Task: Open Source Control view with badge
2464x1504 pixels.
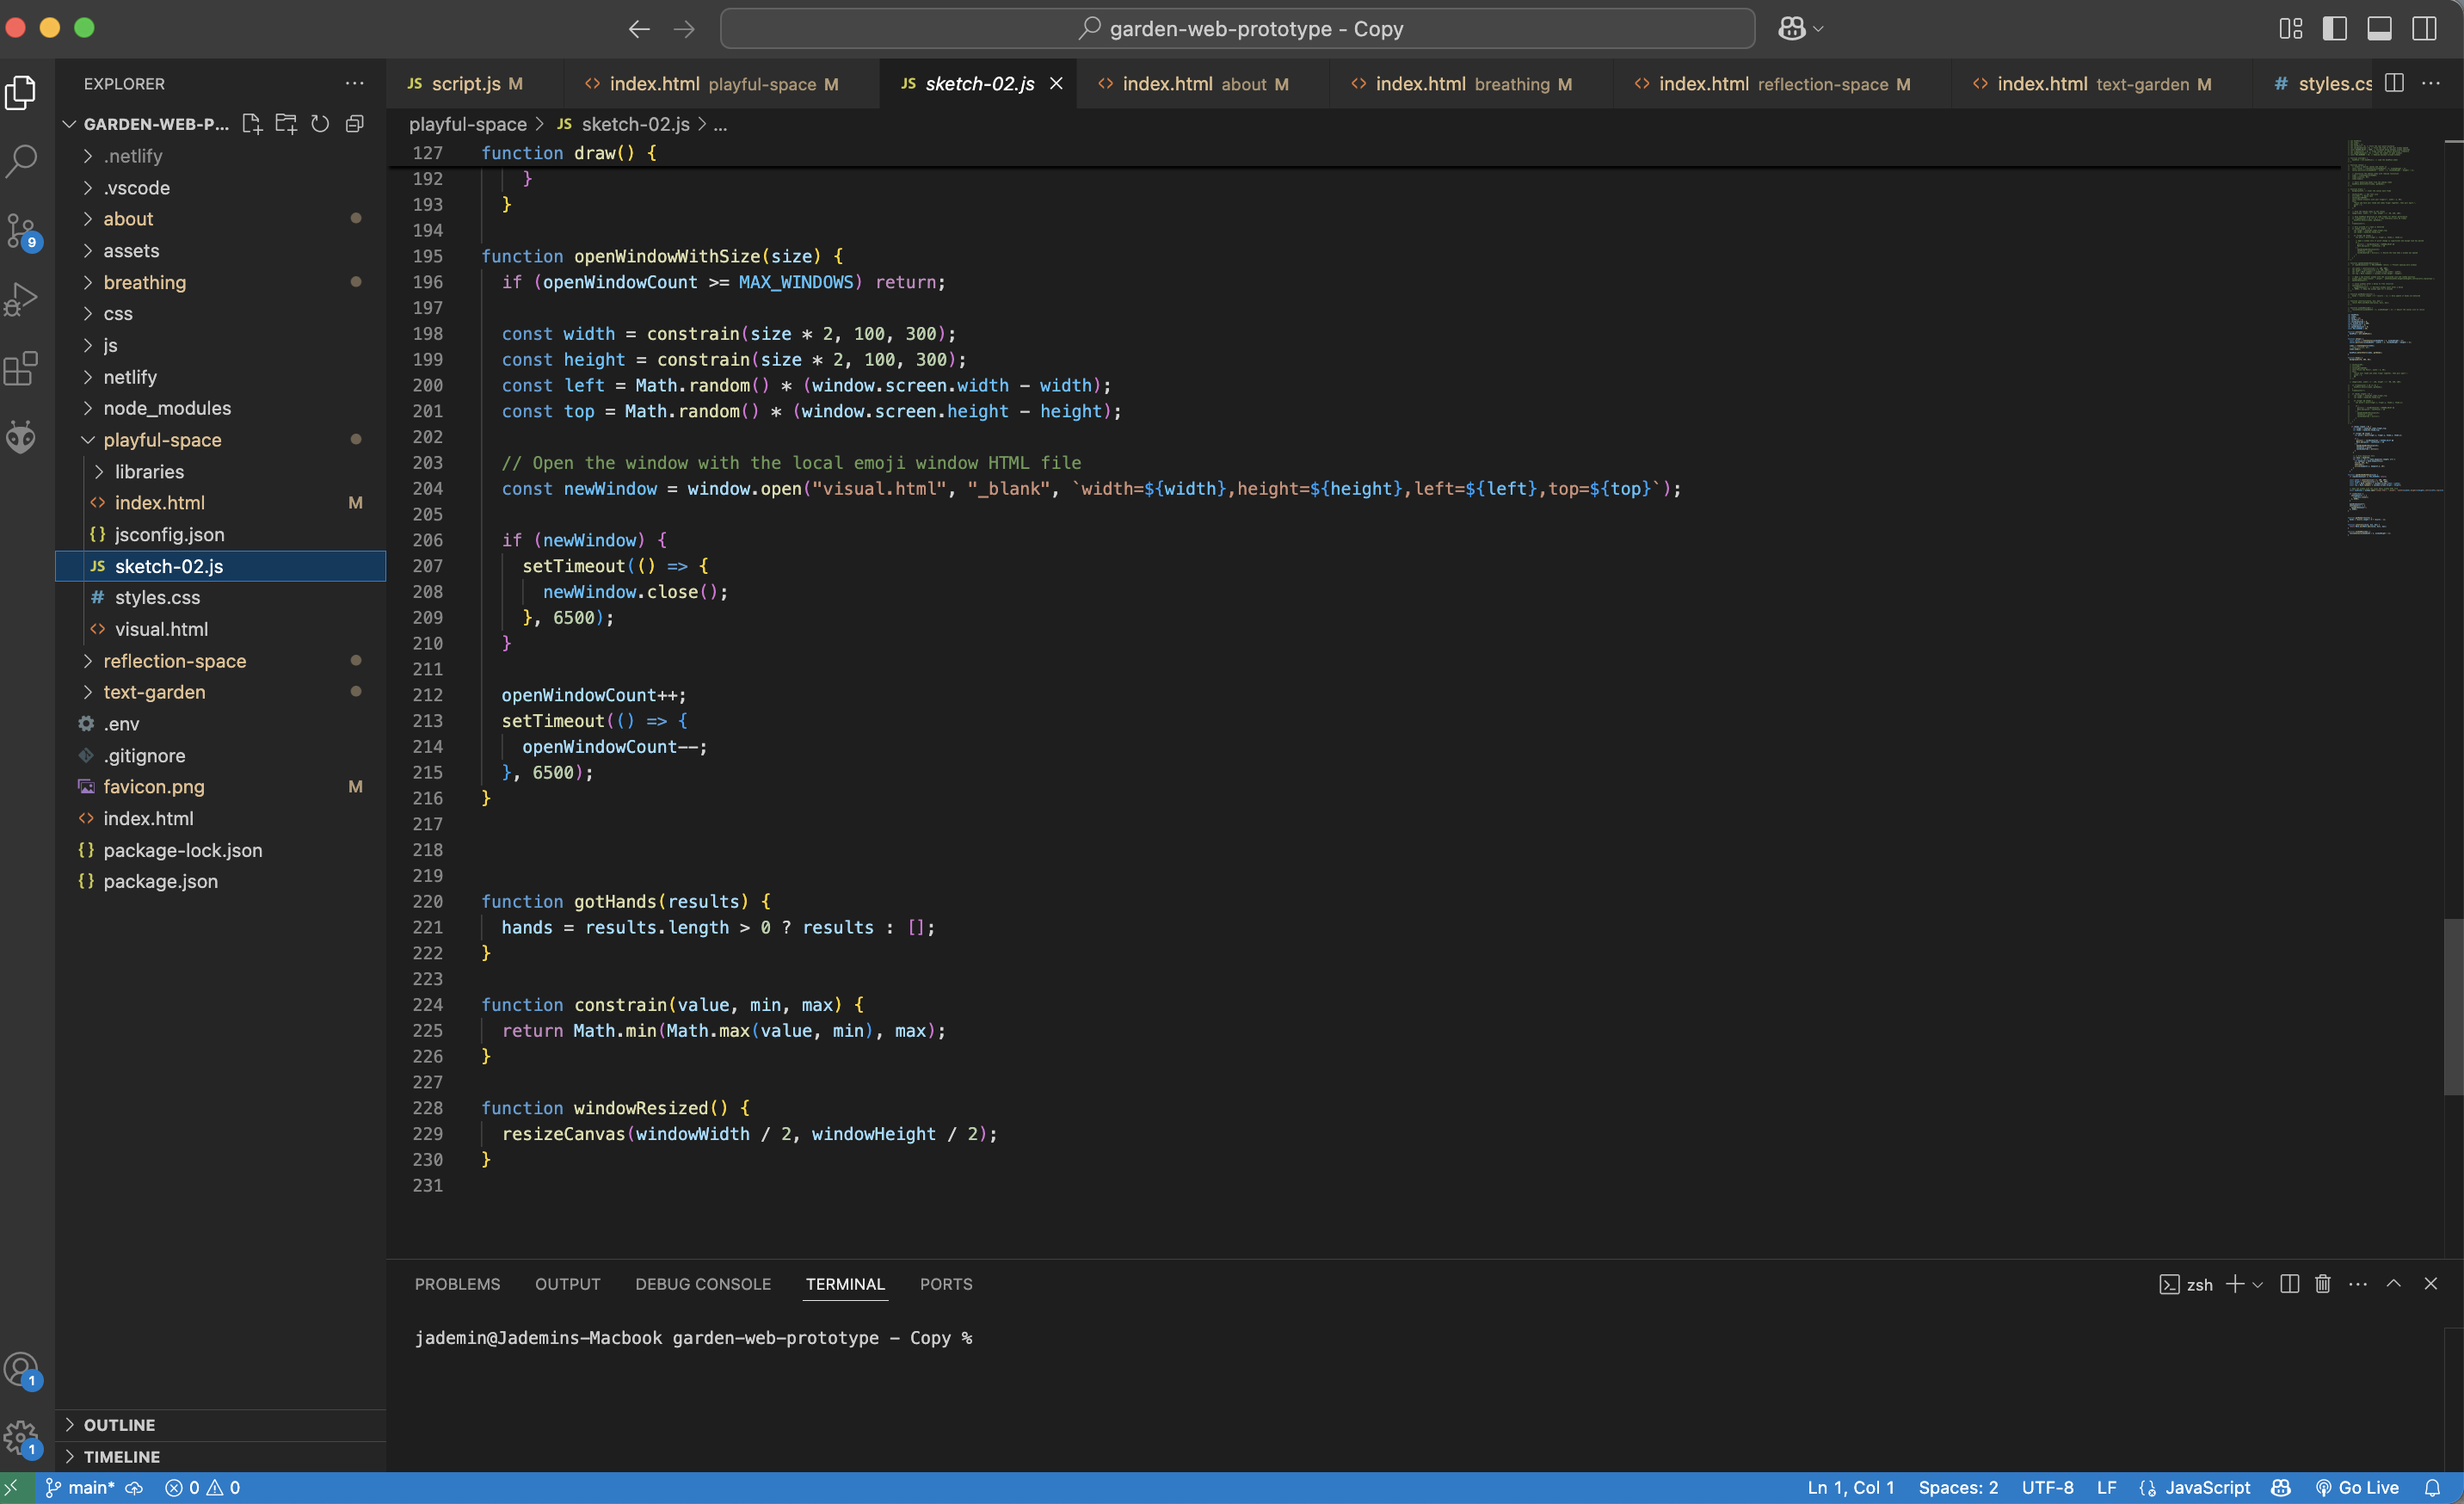Action: (22, 230)
